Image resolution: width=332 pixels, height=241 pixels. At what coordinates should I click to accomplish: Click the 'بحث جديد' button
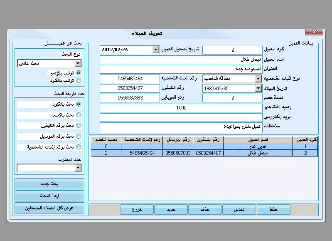tap(49, 184)
